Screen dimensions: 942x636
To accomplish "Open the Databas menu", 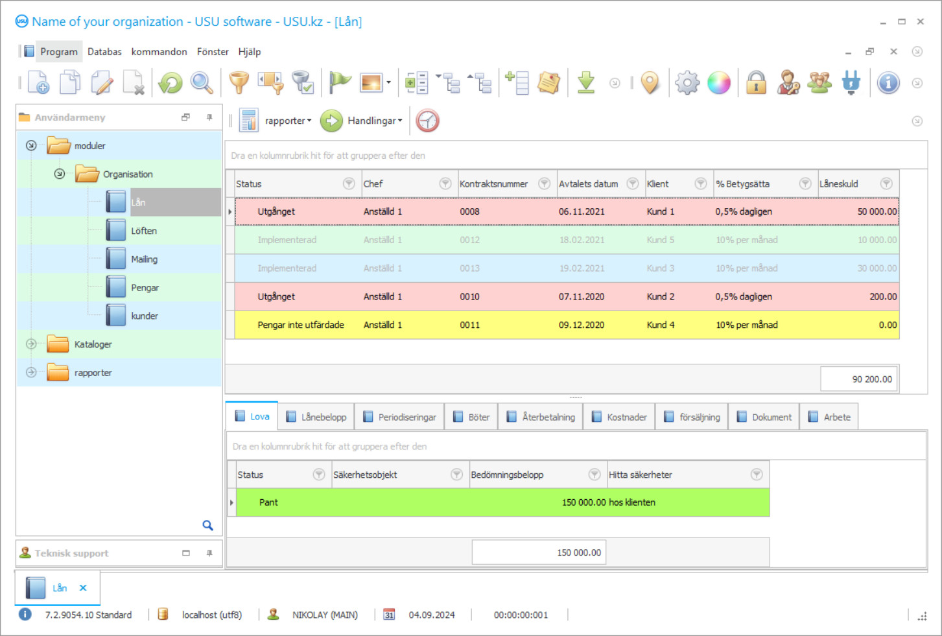I will [x=104, y=52].
